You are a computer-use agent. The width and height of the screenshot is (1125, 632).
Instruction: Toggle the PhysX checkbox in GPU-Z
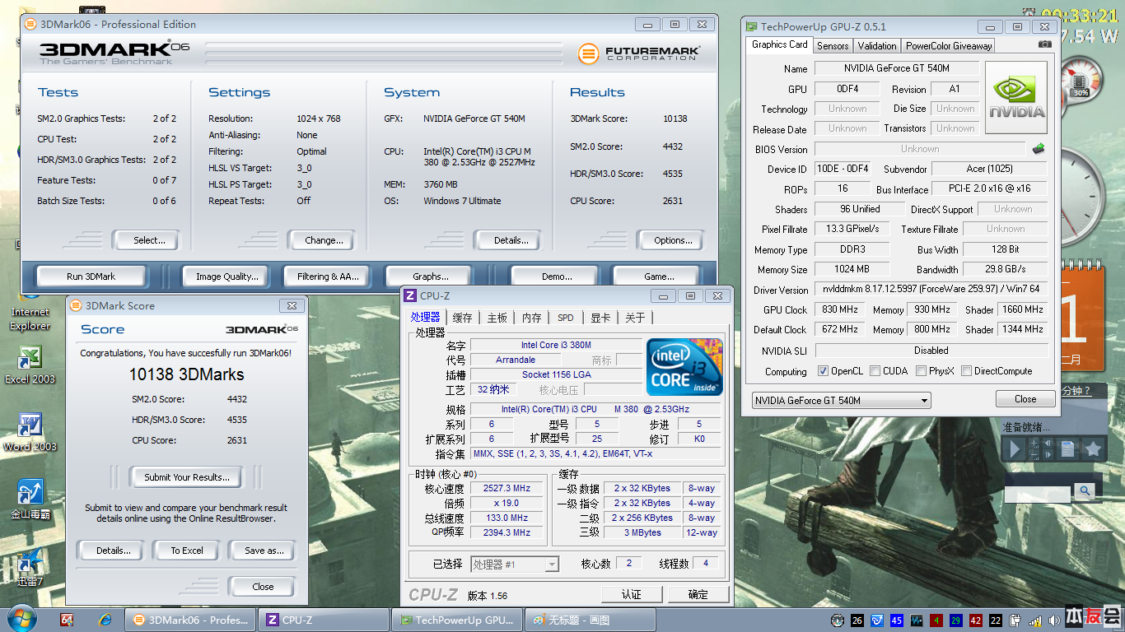tap(921, 371)
